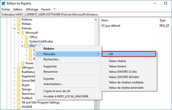This screenshot has width=172, height=110.
Task: Open the Fichier menu
Action: [x=6, y=9]
